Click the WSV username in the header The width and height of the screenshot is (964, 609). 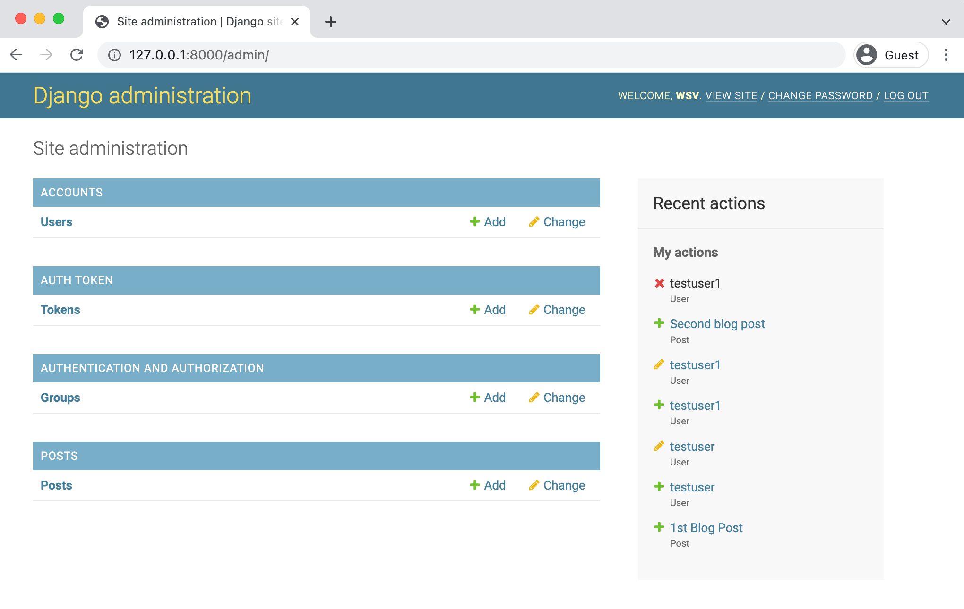687,96
